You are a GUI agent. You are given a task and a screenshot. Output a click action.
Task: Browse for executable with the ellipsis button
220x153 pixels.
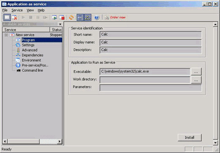(196, 71)
